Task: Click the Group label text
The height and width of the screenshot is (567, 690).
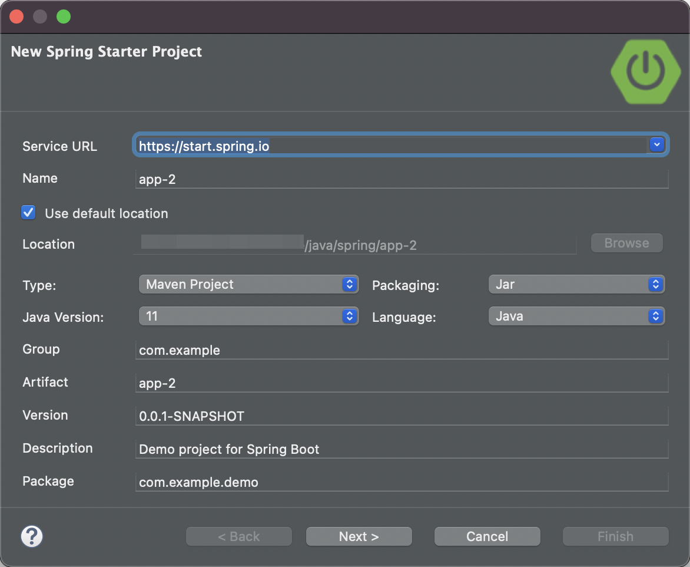Action: [41, 349]
